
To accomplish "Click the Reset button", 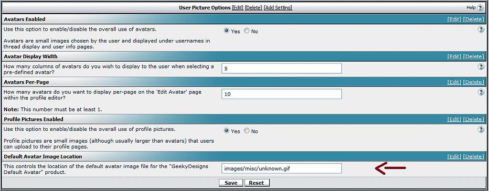I will (256, 183).
